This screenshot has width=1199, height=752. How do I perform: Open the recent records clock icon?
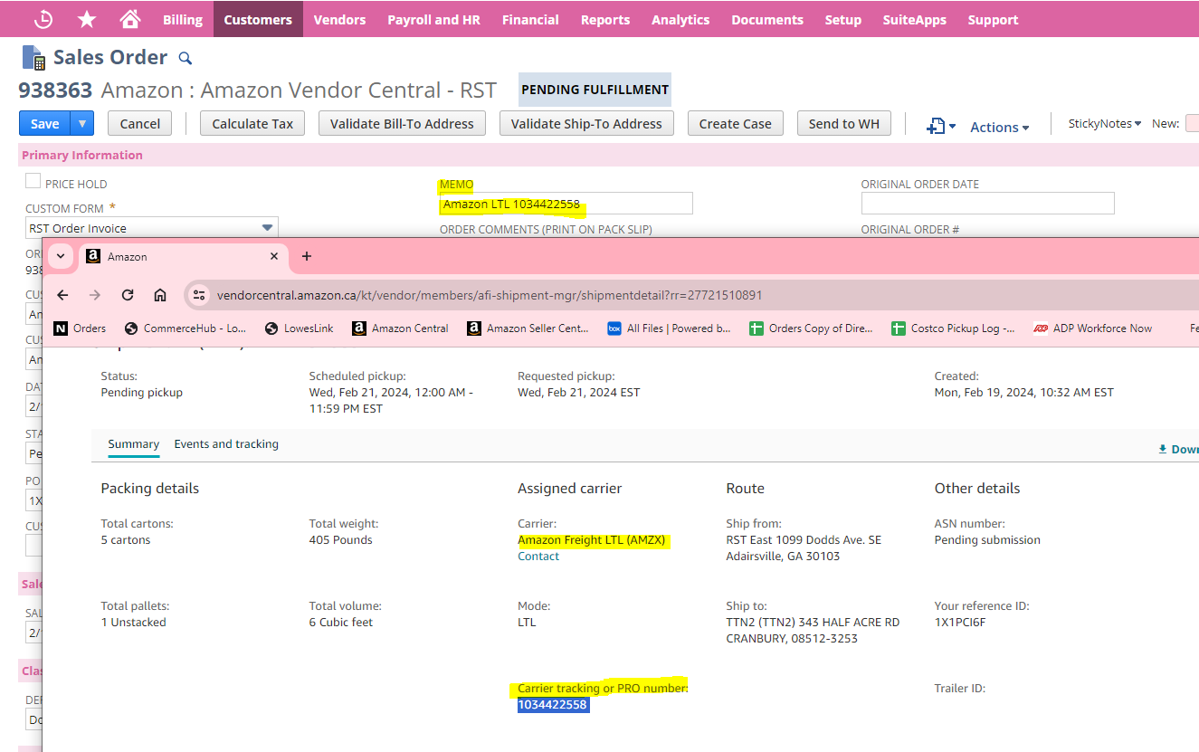click(43, 19)
